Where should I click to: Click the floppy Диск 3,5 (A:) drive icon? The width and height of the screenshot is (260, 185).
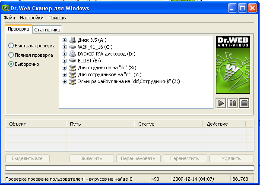[73, 40]
